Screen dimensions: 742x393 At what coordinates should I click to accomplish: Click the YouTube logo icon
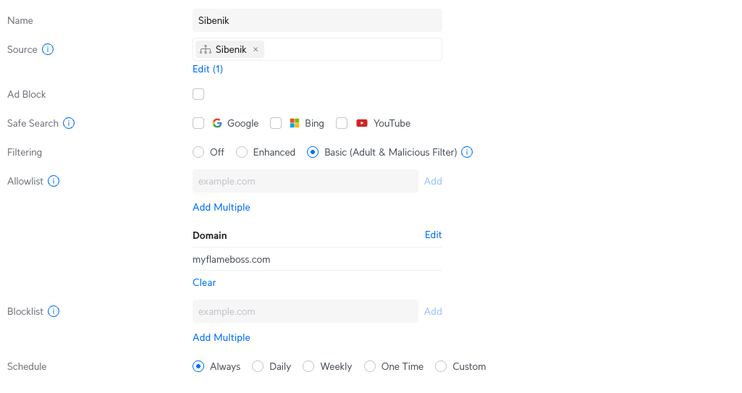(362, 123)
